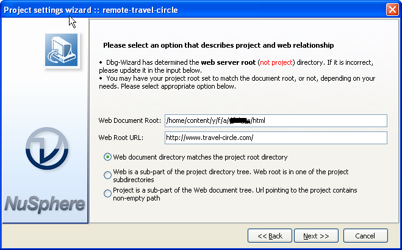Click the bold 'web server root' text
Screen dimensions: 402x250
point(228,62)
